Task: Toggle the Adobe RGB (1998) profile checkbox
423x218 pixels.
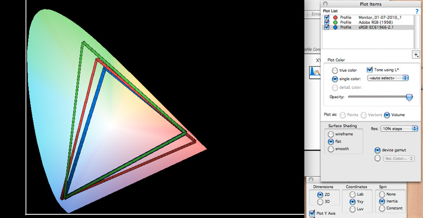Action: pos(327,23)
